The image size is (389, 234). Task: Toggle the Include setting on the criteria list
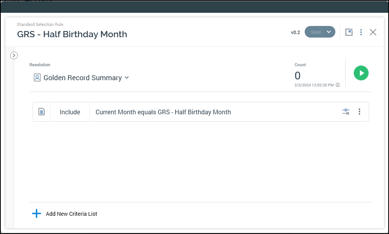coord(70,112)
